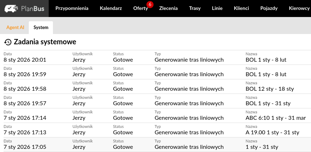Switch to the Agent AI tab
The image size is (311, 152).
point(15,27)
